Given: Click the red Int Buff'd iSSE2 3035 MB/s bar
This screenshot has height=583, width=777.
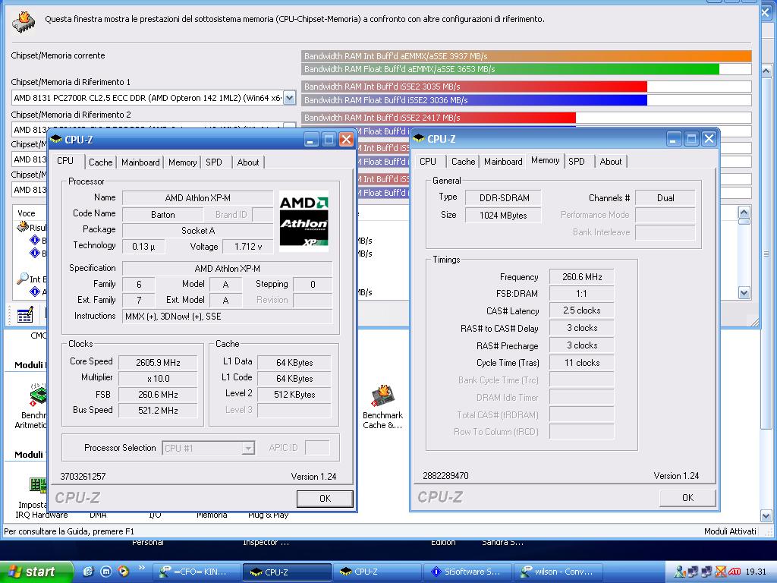Looking at the screenshot, I should (x=474, y=87).
